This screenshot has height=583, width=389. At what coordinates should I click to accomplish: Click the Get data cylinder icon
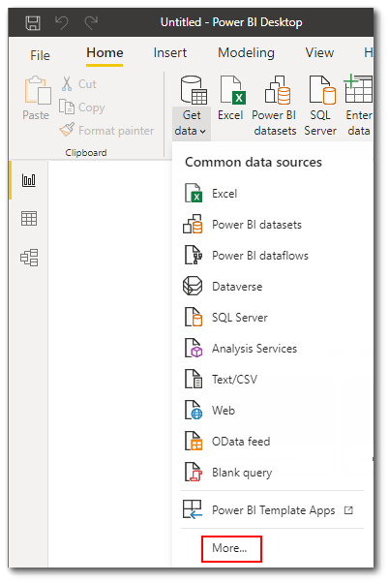pos(194,90)
